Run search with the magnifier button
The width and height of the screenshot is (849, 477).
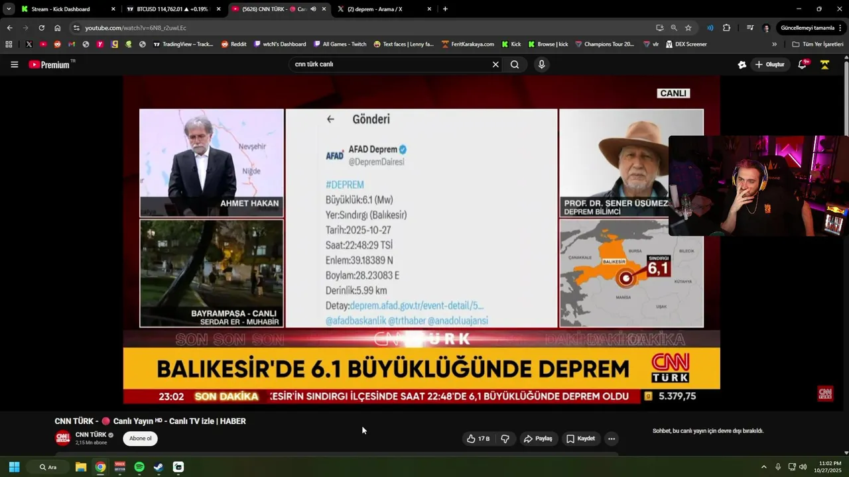[515, 64]
